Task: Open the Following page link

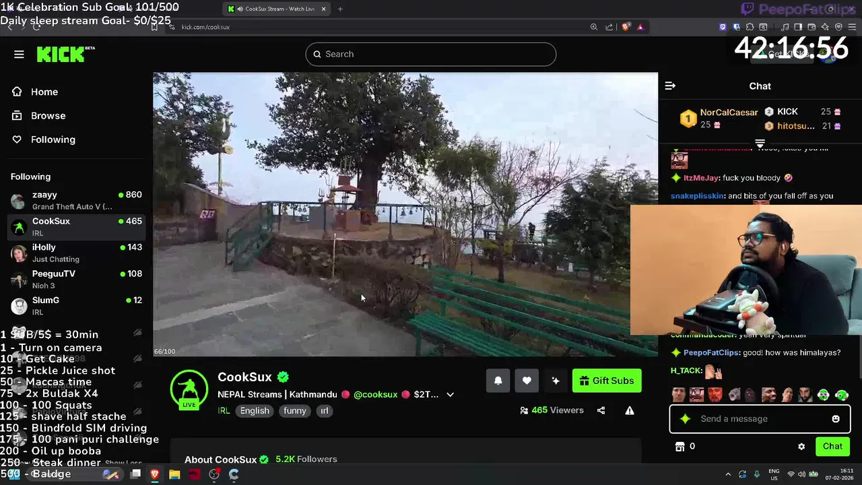Action: (x=43, y=139)
